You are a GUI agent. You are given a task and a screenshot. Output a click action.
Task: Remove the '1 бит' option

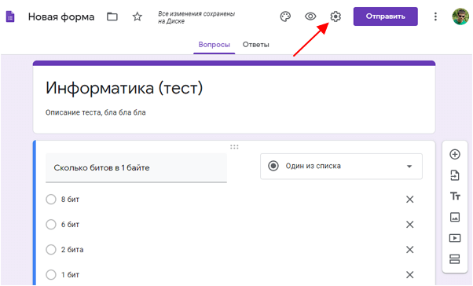(x=409, y=275)
